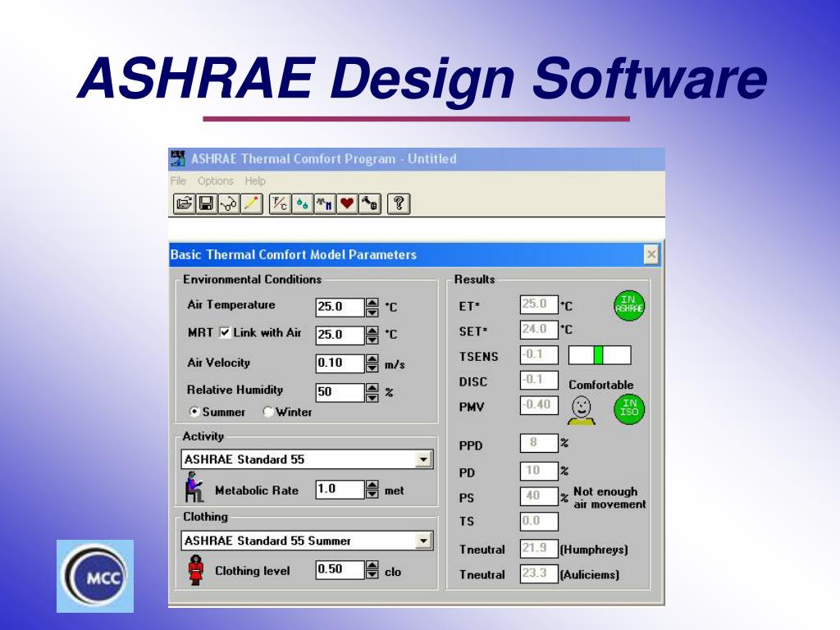The width and height of the screenshot is (840, 630).
Task: Click the TSENS result value -0.1
Action: click(539, 354)
